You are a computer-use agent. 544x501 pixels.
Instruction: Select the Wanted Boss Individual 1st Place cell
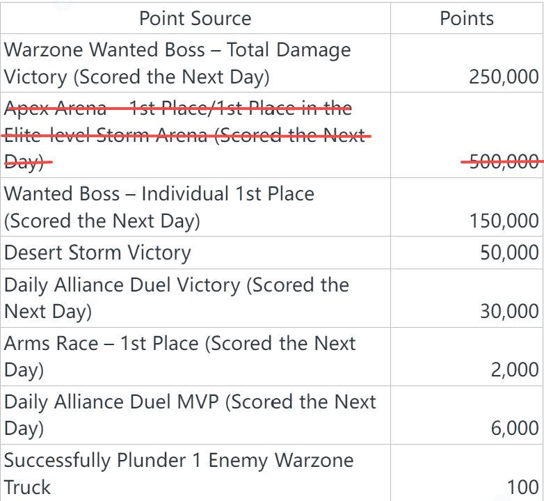coord(159,207)
